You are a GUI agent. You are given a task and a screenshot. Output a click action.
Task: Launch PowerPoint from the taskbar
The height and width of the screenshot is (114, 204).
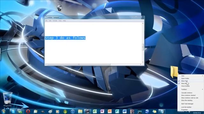[x=110, y=111]
